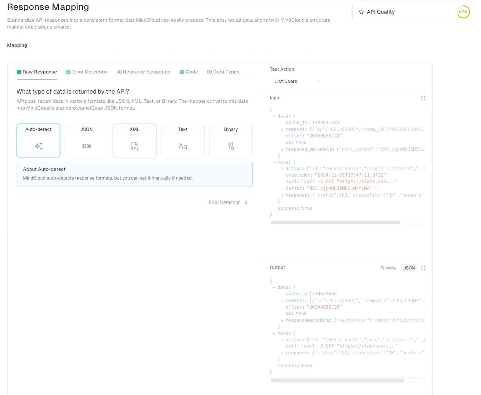This screenshot has height=395, width=481.
Task: Select the Text 'Aa' icon
Action: pos(183,146)
